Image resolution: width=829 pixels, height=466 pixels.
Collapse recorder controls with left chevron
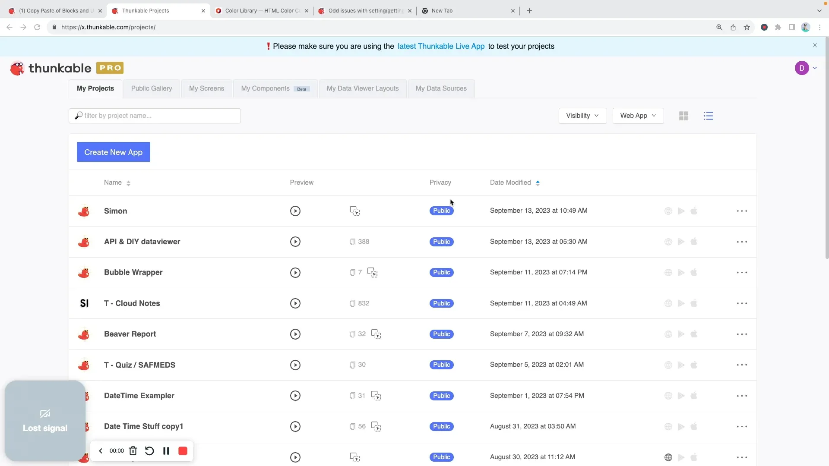tap(101, 451)
